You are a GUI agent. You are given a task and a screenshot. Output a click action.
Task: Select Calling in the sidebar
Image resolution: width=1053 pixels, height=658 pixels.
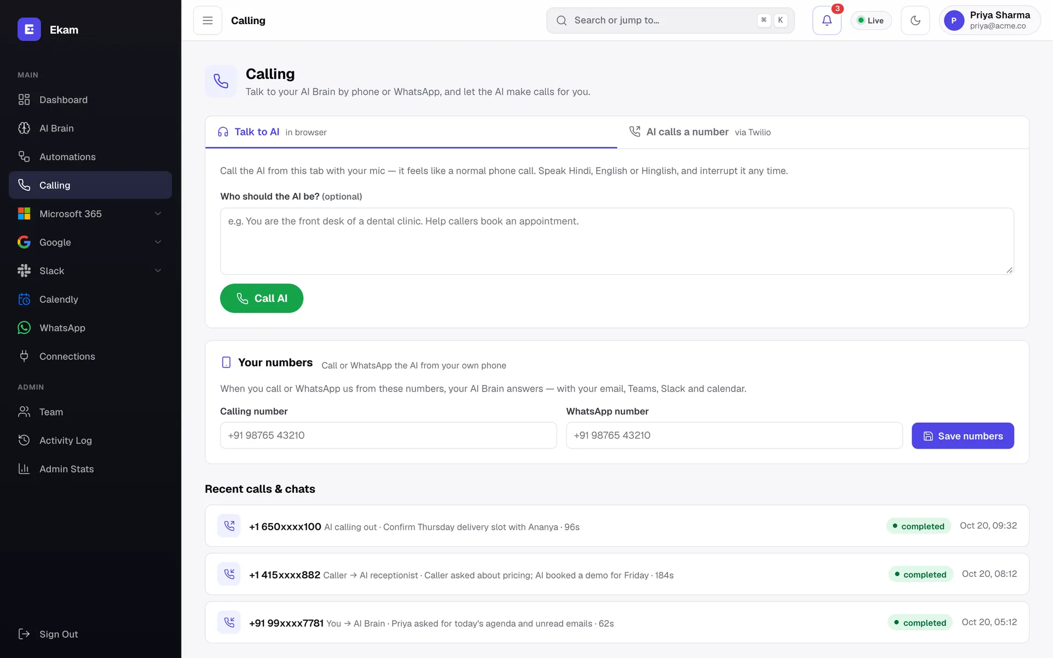point(90,185)
